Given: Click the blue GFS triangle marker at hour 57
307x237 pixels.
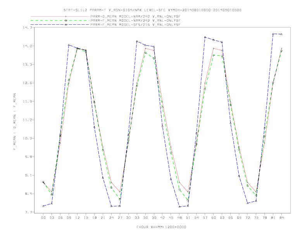Looking at the screenshot, I should point(205,37).
